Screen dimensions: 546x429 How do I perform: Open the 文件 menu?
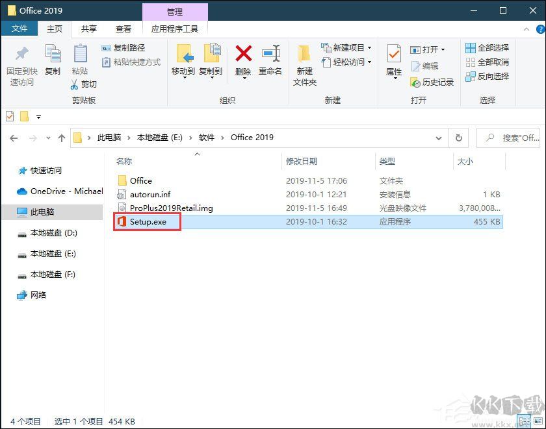click(x=19, y=29)
